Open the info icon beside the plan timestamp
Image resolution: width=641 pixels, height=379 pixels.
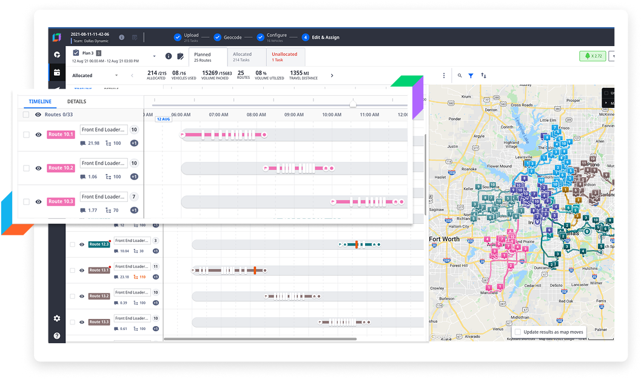tap(121, 37)
